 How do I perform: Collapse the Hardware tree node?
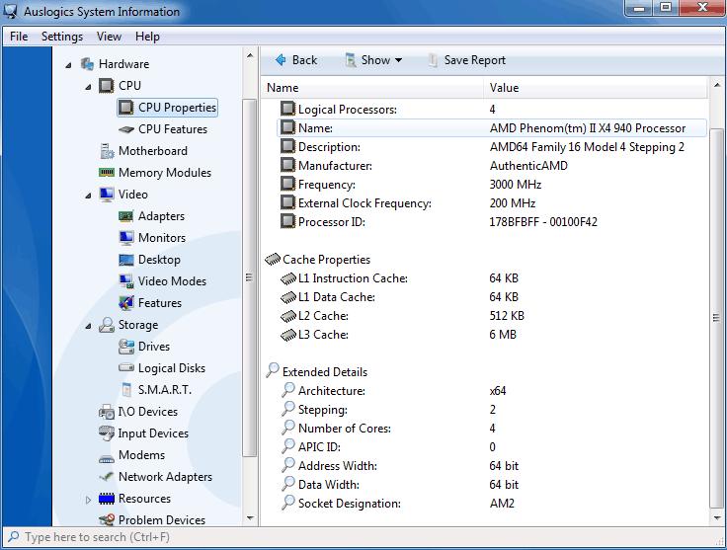68,65
